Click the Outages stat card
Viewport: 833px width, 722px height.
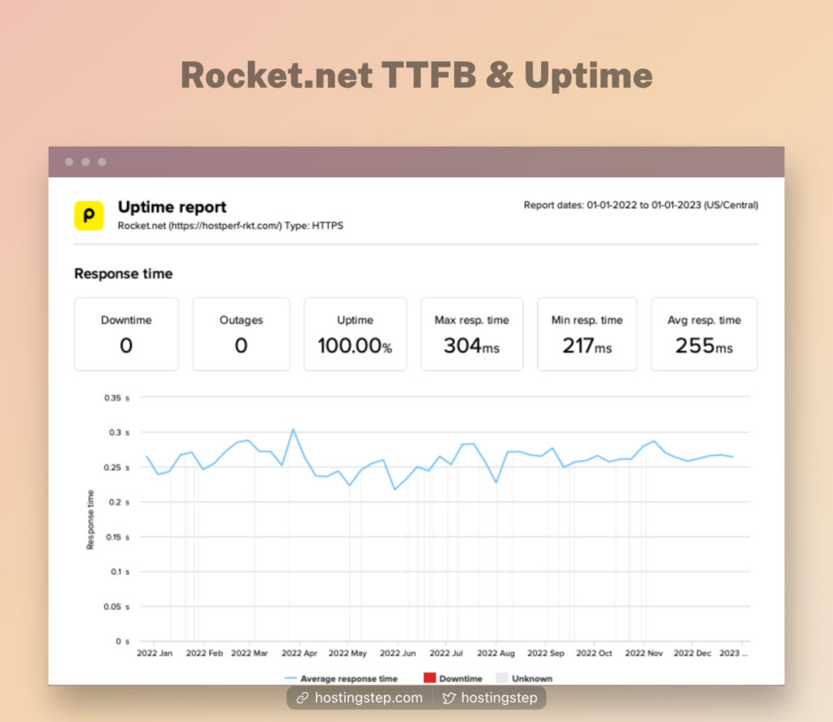(241, 334)
